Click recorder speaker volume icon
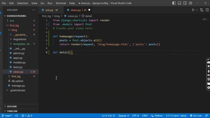Image resolution: width=210 pixels, height=118 pixels. click(x=209, y=75)
